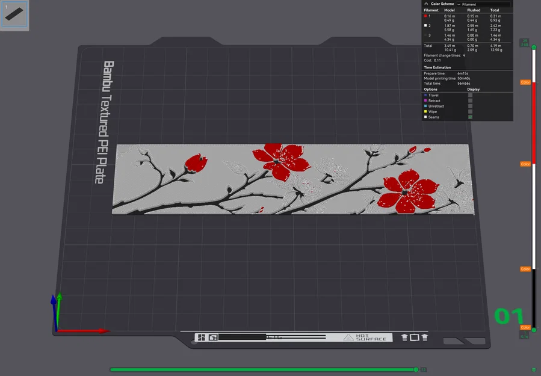
Task: Collapse the Color Scheme panel with its chevron
Action: (x=427, y=4)
